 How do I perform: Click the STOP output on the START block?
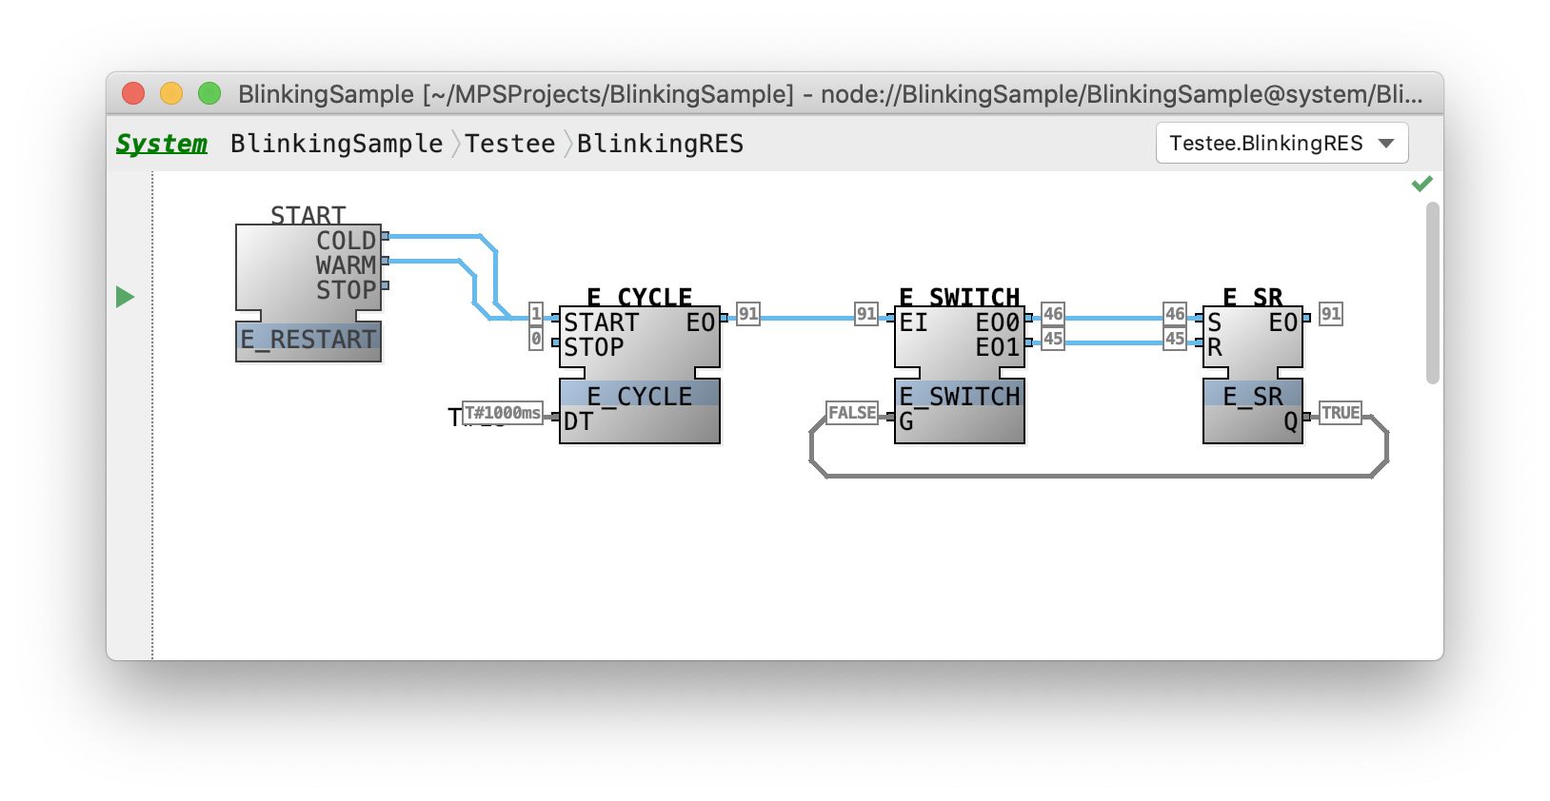pyautogui.click(x=347, y=290)
